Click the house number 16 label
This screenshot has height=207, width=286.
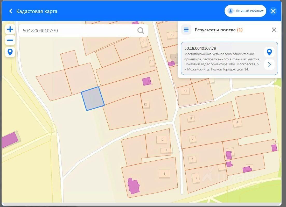pyautogui.click(x=152, y=61)
